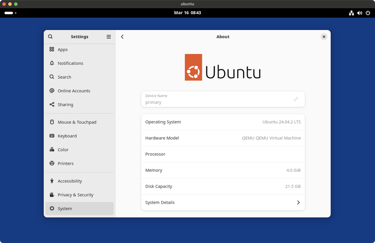
Task: Click the Disk Capacity label
Action: (x=159, y=186)
